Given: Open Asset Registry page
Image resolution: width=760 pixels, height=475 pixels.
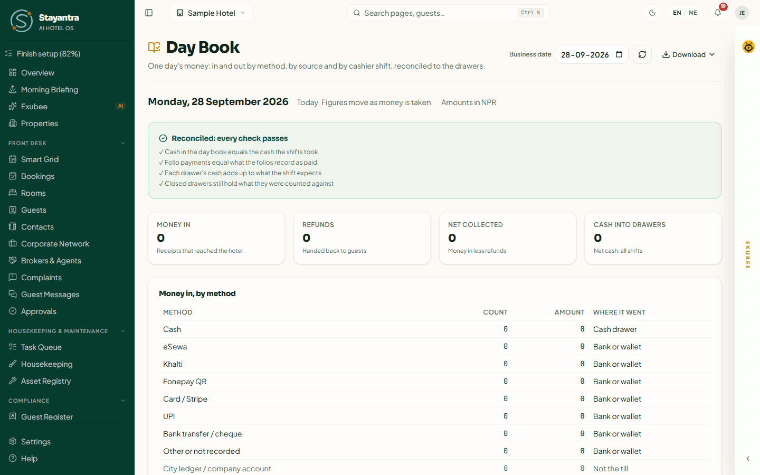Looking at the screenshot, I should (x=67, y=381).
